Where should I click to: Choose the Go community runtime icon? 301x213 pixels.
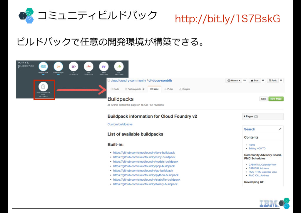pos(73,66)
